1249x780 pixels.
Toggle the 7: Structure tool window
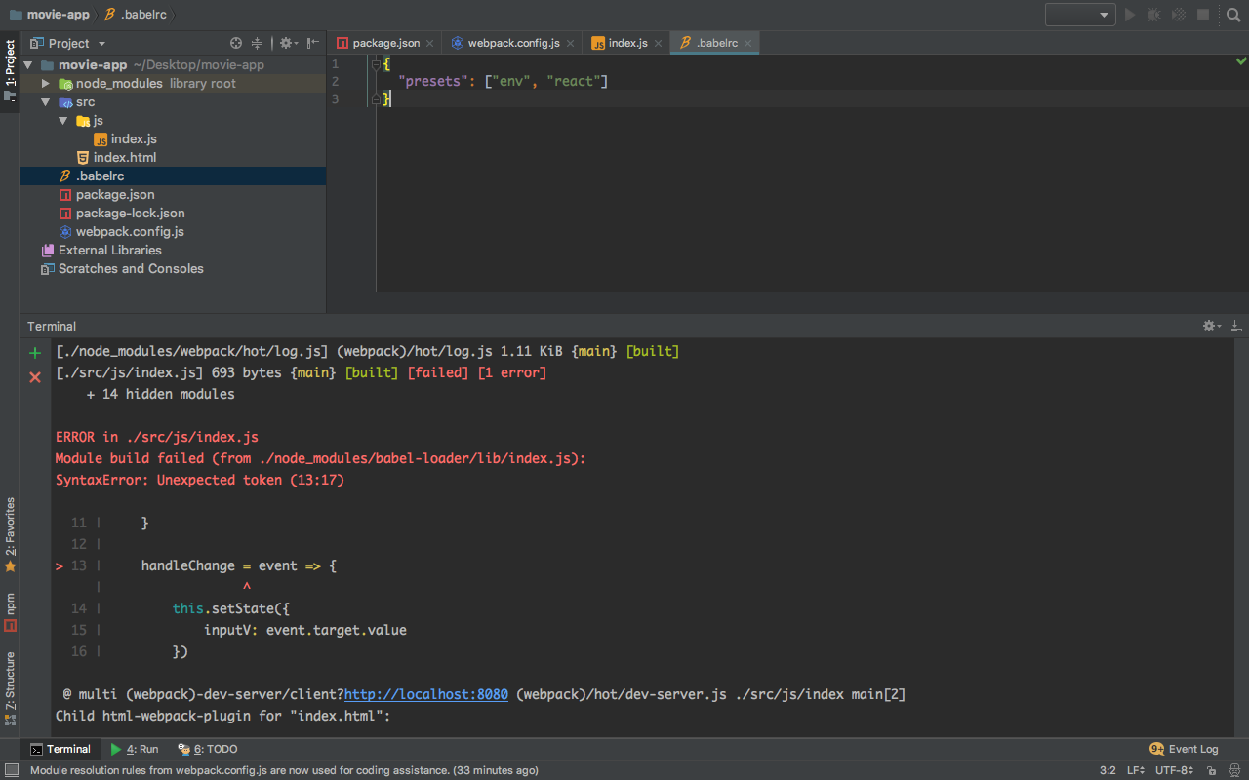point(10,689)
